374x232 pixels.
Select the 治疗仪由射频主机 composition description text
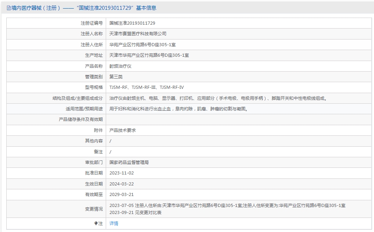pos(219,98)
